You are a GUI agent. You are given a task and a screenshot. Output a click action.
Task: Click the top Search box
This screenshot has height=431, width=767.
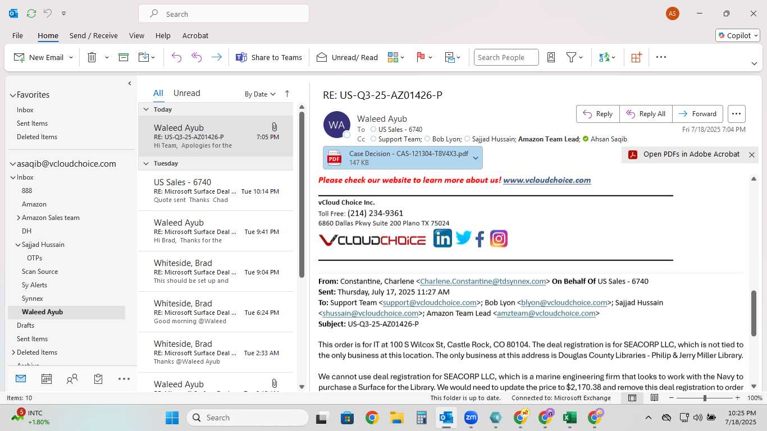223,14
